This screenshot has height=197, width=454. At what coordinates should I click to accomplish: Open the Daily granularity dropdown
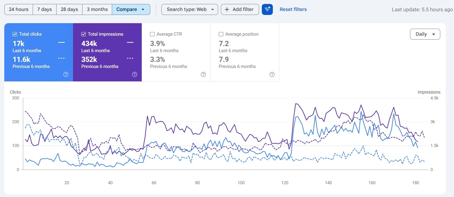425,34
